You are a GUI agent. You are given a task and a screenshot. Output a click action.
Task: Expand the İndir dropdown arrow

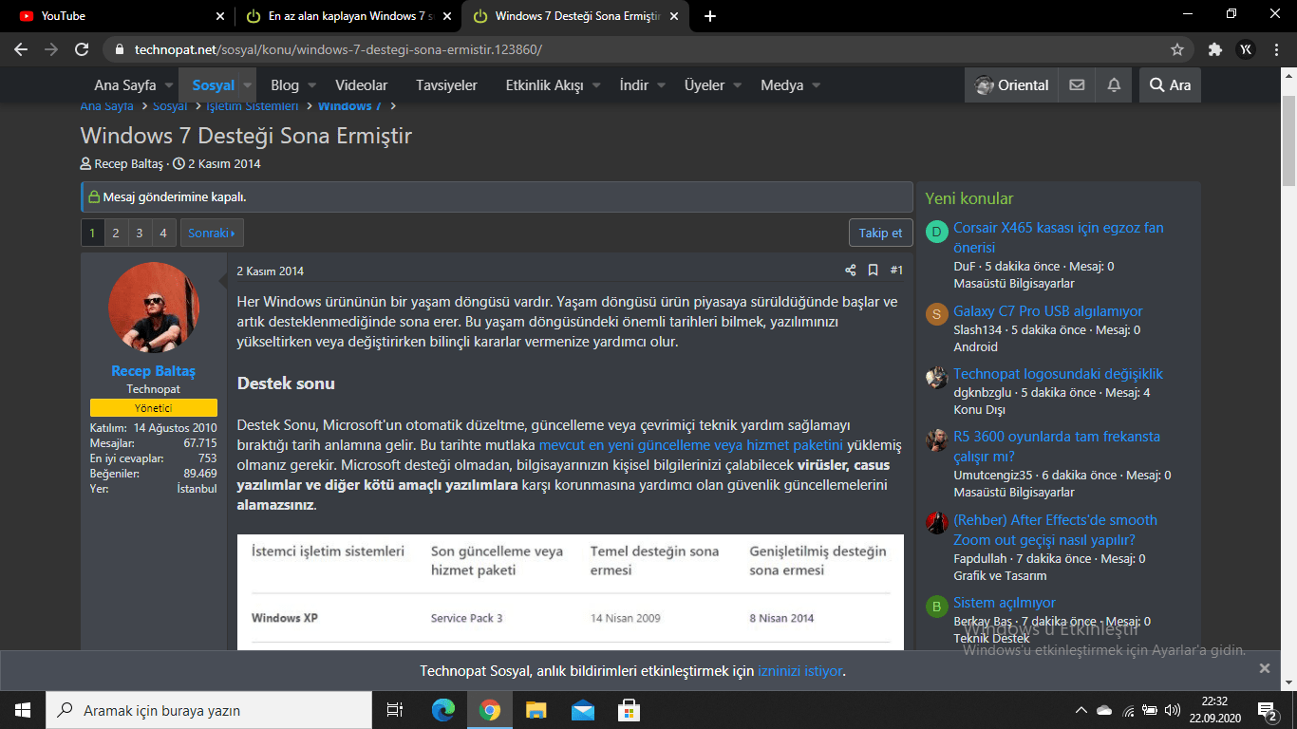click(661, 85)
